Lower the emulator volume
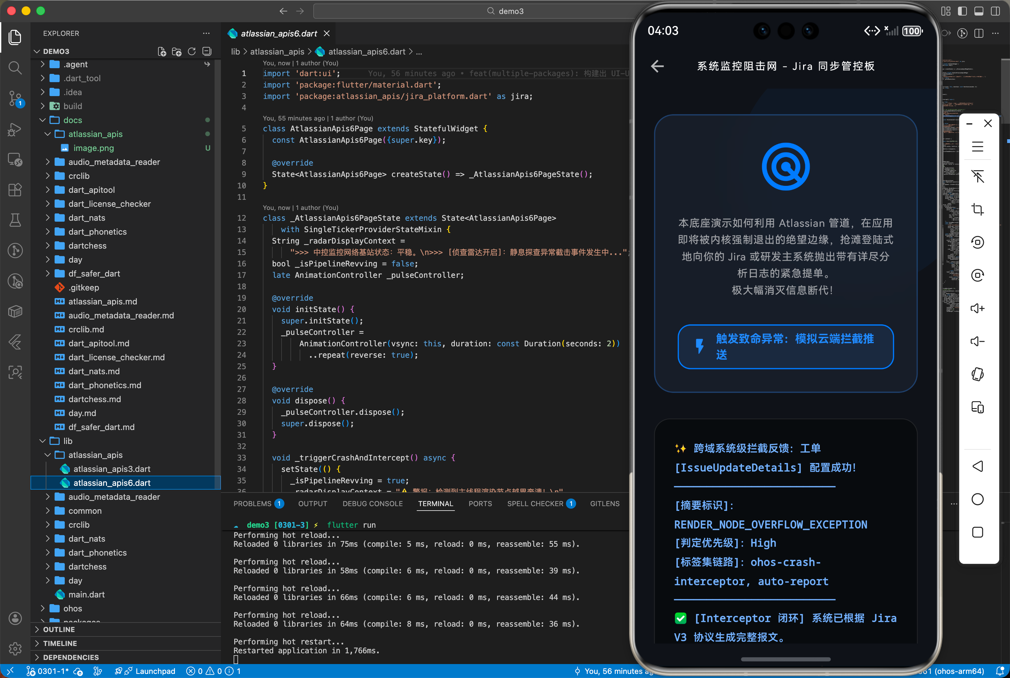This screenshot has height=678, width=1010. (978, 341)
